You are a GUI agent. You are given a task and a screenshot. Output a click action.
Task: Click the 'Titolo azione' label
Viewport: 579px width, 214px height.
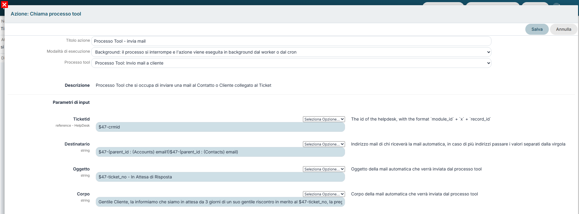pyautogui.click(x=78, y=40)
